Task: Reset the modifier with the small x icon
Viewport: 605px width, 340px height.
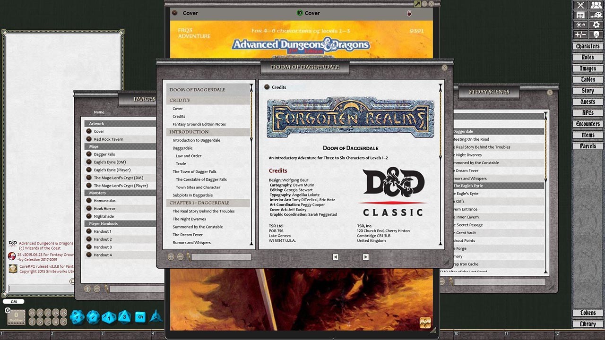Action: coord(7,310)
